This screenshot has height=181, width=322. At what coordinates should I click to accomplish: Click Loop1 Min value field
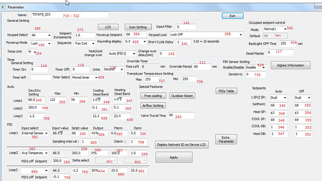[79, 100]
